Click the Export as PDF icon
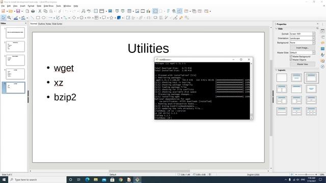The image size is (326, 183). coord(27,11)
